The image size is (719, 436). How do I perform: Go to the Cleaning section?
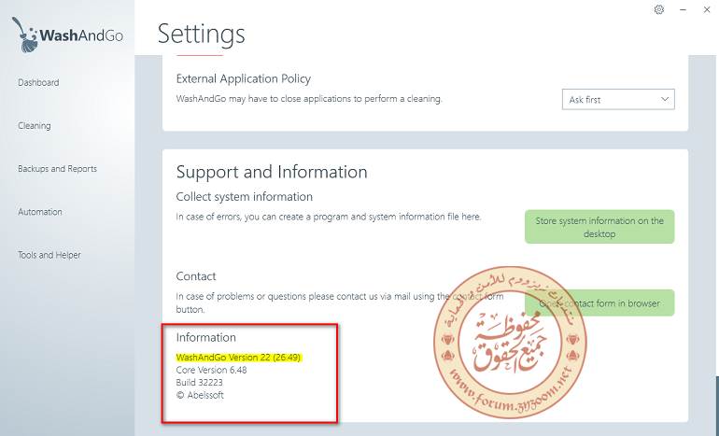pyautogui.click(x=35, y=126)
